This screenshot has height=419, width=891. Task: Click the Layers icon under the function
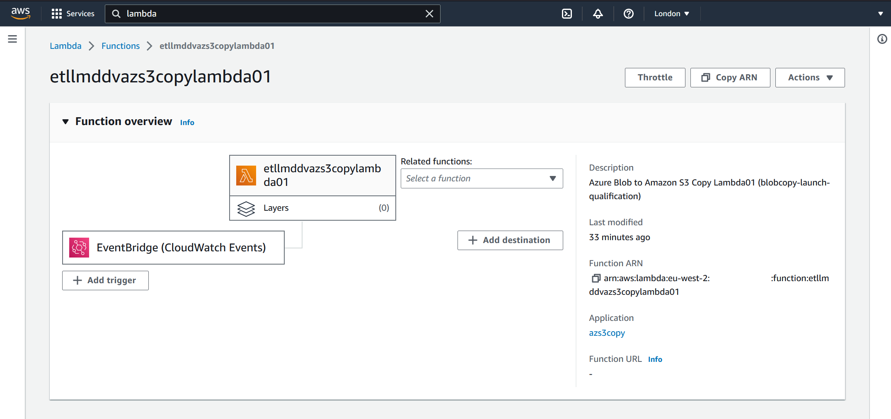[x=247, y=208]
